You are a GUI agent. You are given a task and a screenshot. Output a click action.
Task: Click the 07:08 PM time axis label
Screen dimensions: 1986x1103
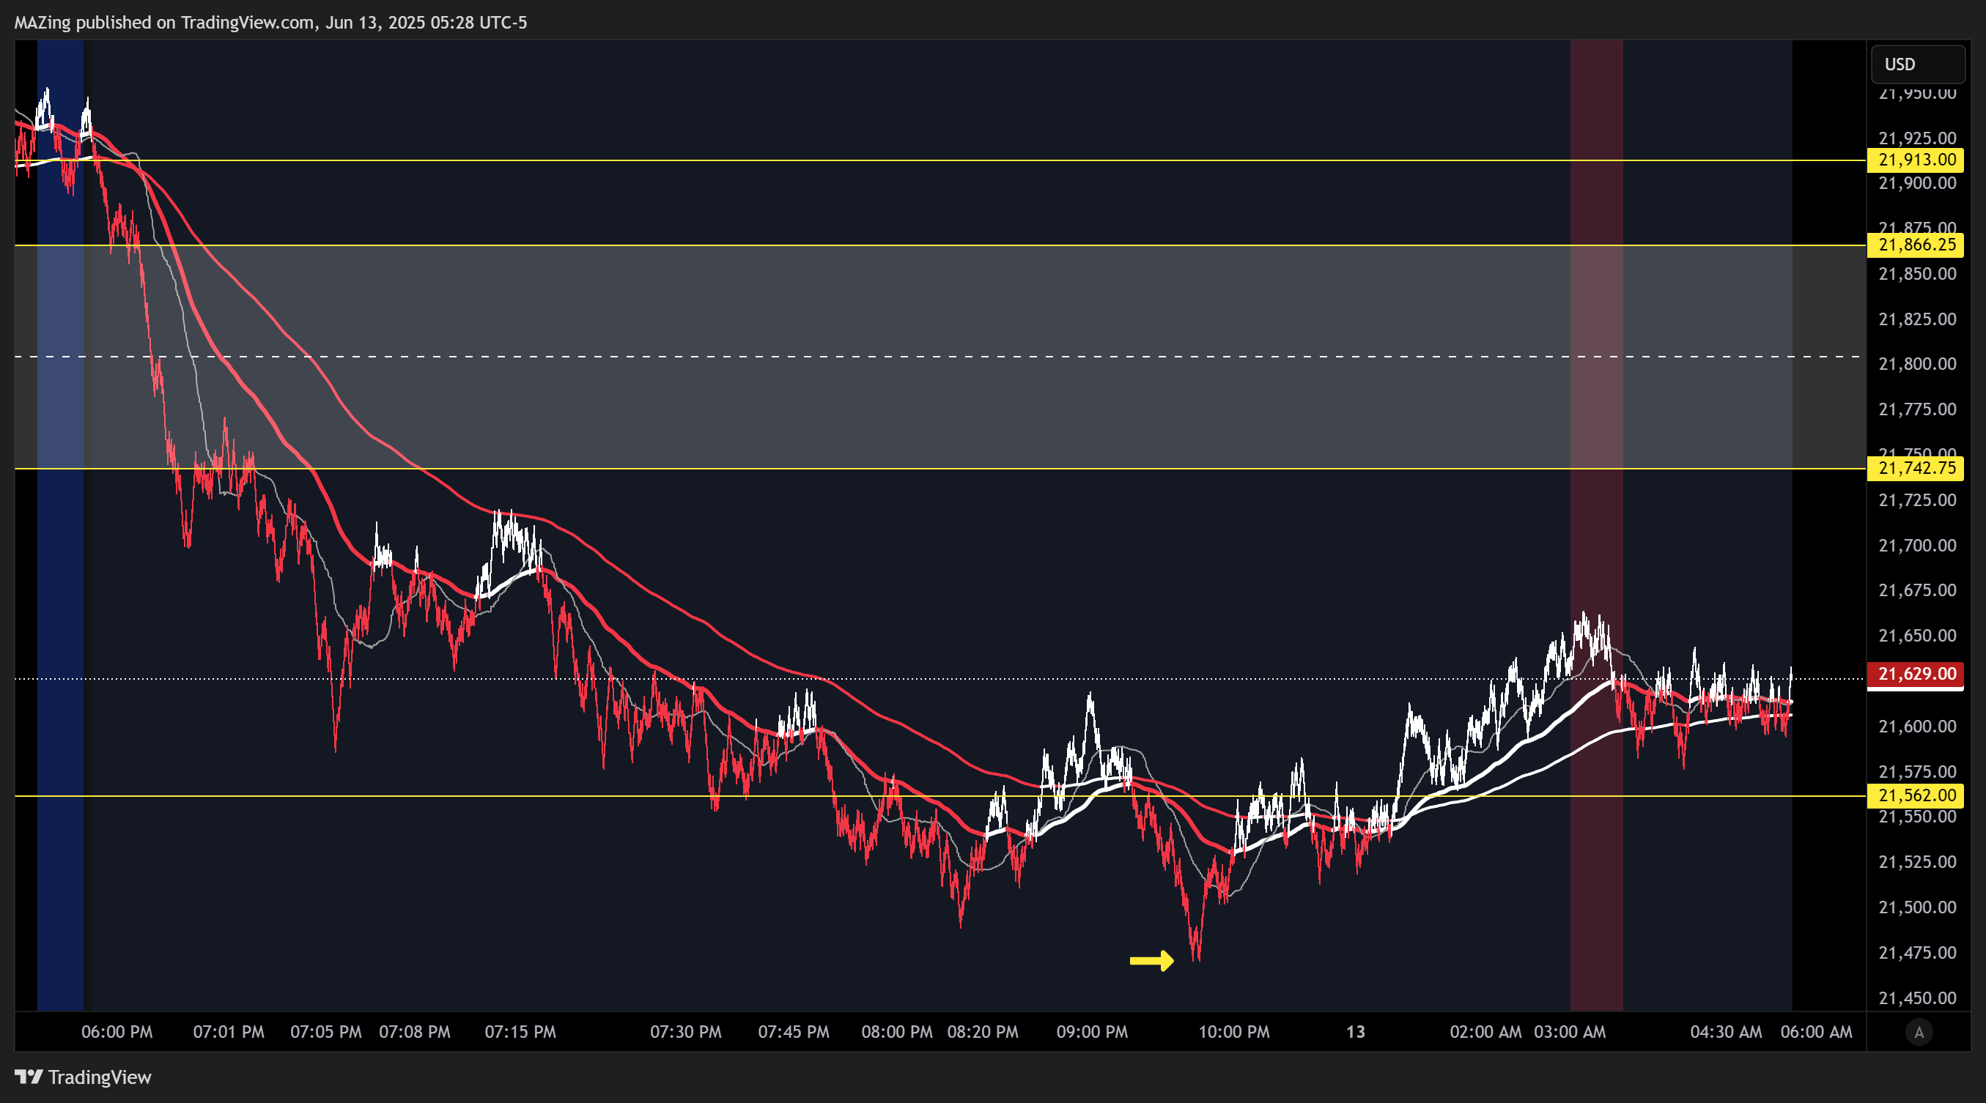click(415, 1032)
